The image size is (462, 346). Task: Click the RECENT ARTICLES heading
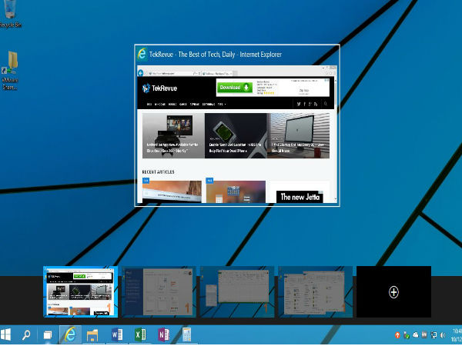pos(158,171)
